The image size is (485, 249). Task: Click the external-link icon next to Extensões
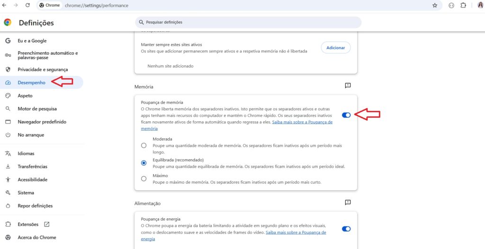tap(47, 224)
